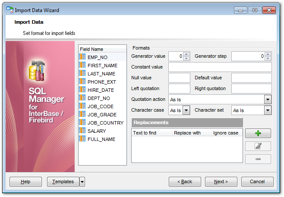Select the EMP_NO field icon
This screenshot has height=197, width=284.
(82, 56)
